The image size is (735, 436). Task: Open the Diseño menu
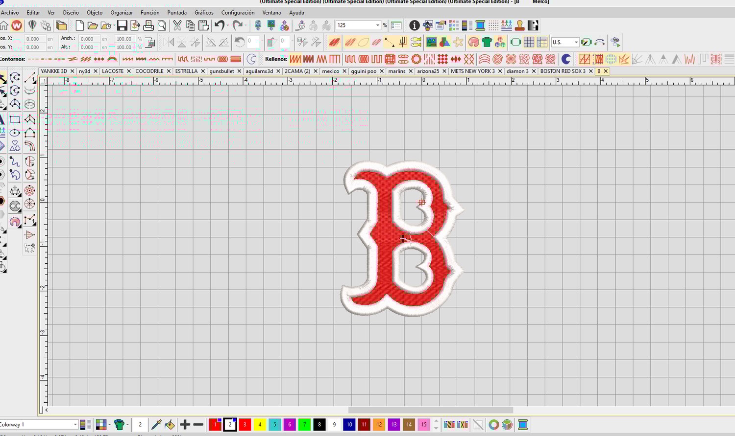tap(71, 13)
